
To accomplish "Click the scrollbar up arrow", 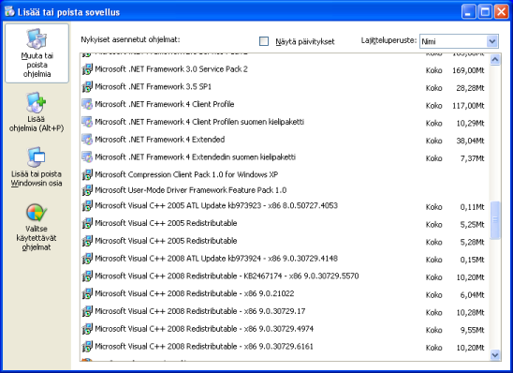I will 495,60.
